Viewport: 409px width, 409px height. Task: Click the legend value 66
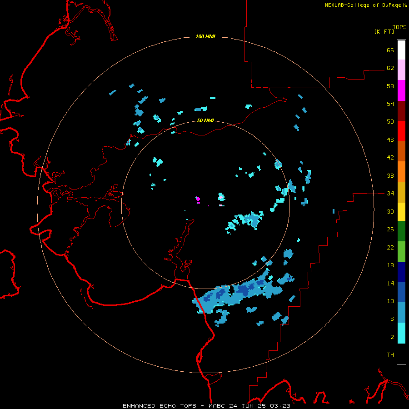click(390, 50)
